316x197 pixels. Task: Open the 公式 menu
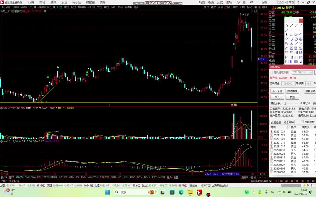pyautogui.click(x=220, y=2)
